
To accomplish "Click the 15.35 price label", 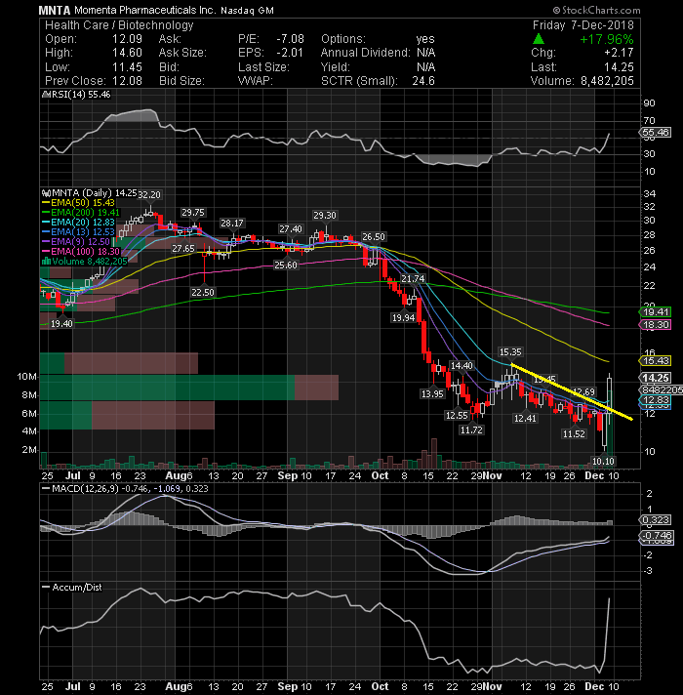I will click(x=510, y=352).
